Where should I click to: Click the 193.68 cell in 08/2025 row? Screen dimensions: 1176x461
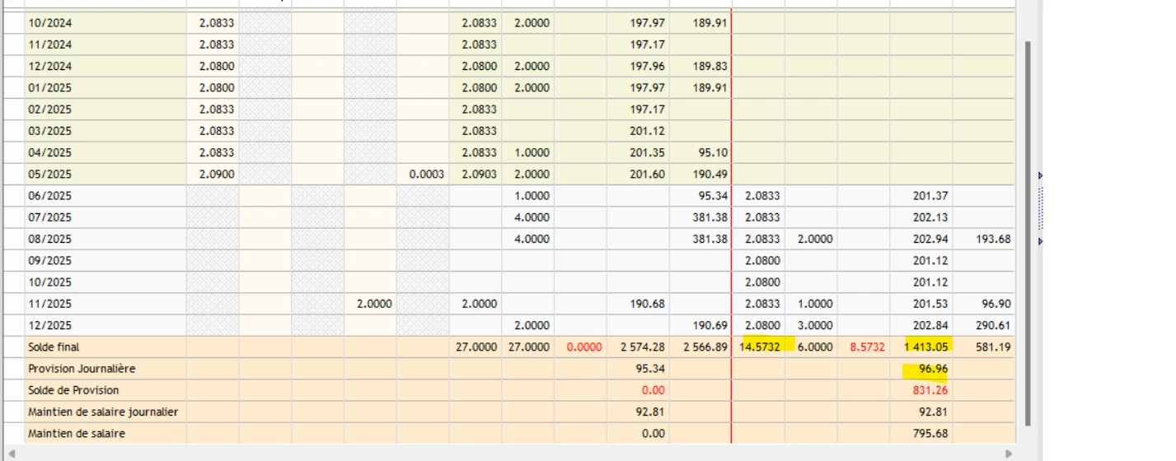[x=984, y=239]
